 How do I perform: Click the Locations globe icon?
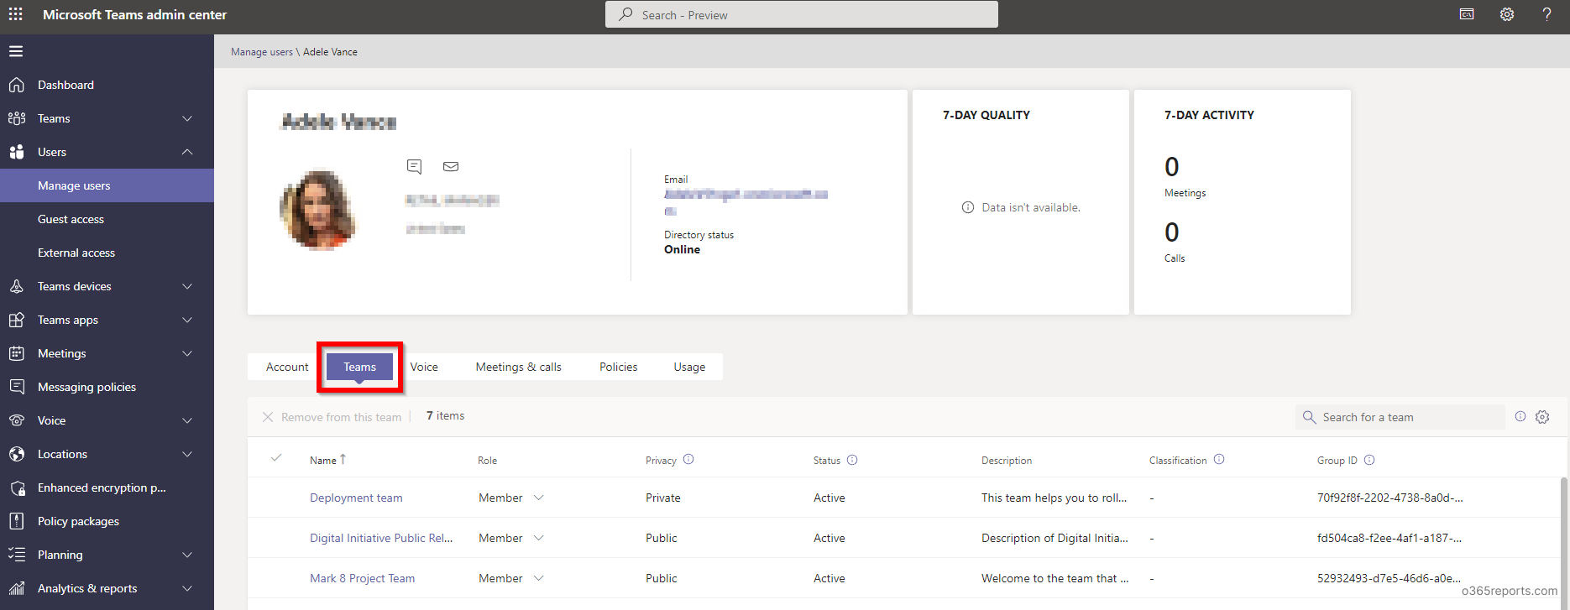coord(17,454)
